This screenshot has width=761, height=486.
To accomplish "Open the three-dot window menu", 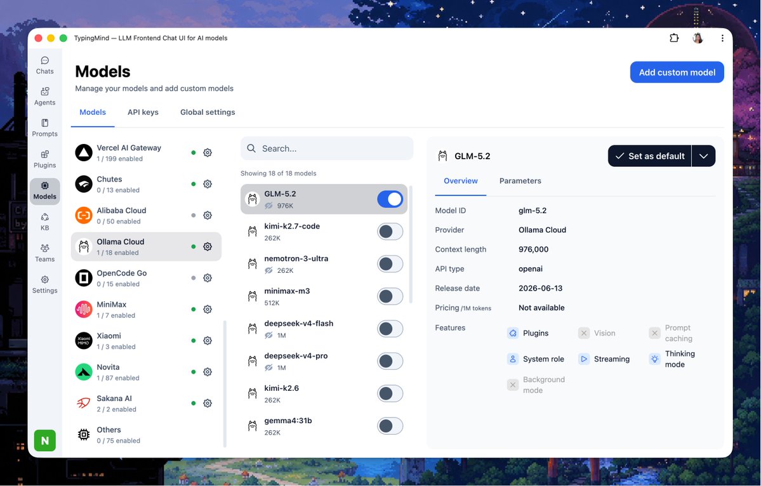I will click(722, 38).
